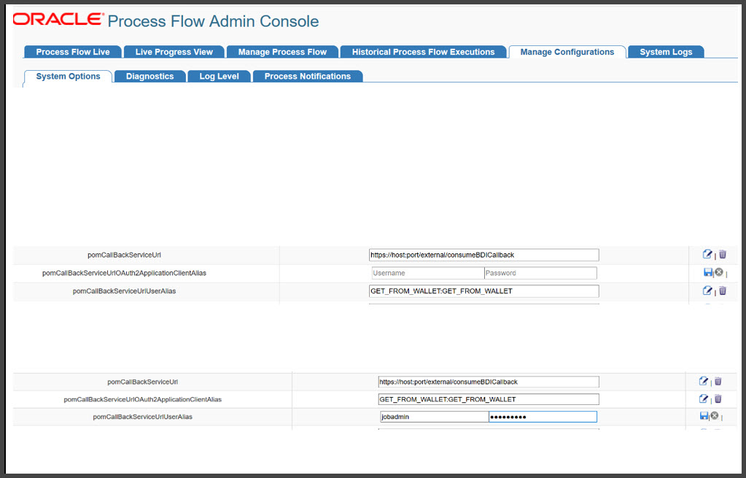Open the Diagnostics subtab
The width and height of the screenshot is (746, 478).
[149, 76]
